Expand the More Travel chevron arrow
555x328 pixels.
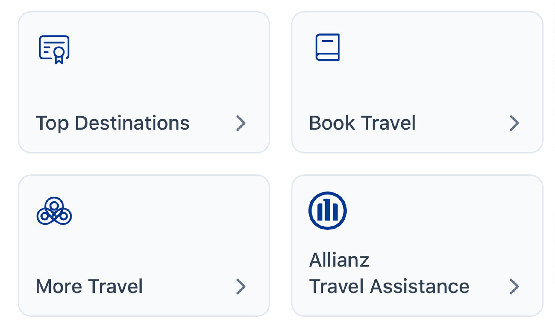tap(241, 286)
